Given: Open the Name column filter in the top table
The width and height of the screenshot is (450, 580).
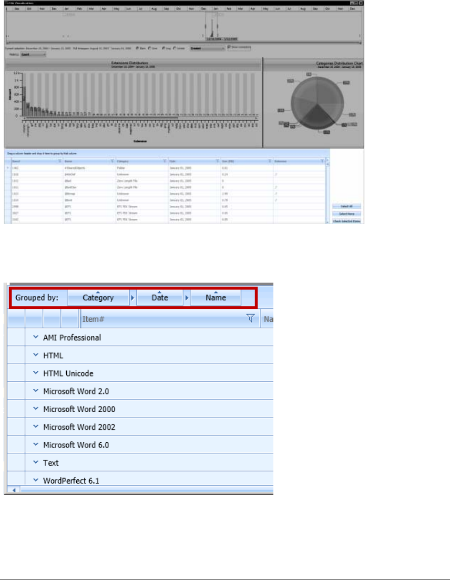Looking at the screenshot, I should (112, 162).
